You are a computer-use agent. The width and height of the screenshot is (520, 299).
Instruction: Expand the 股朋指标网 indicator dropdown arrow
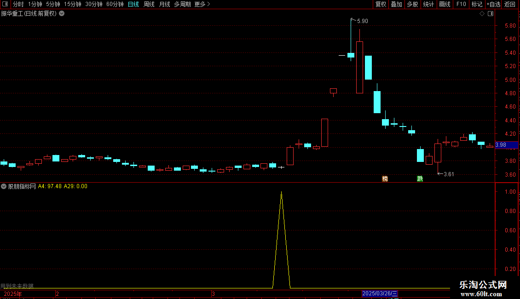coord(4,186)
